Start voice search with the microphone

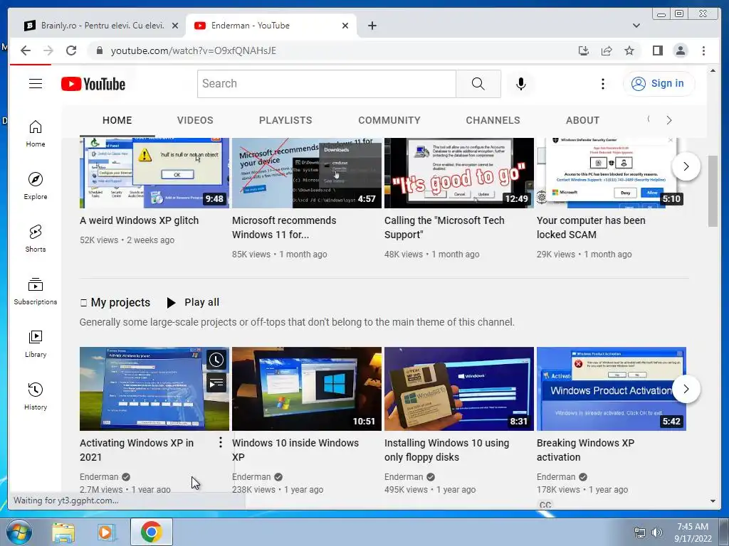[x=520, y=84]
